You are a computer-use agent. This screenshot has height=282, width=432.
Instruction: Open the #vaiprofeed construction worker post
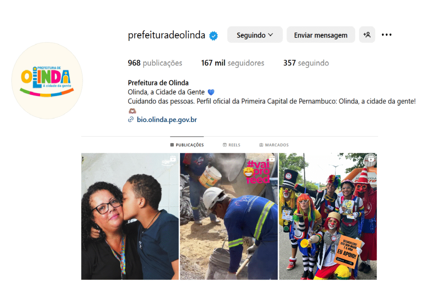[229, 216]
